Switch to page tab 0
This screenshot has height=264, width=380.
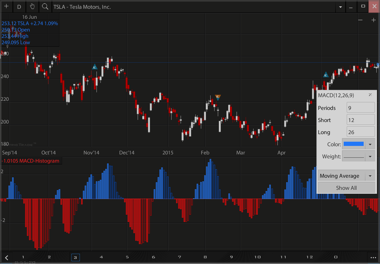pyautogui.click(x=336, y=257)
